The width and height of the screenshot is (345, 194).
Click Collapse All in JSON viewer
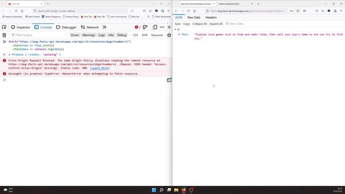[199, 24]
